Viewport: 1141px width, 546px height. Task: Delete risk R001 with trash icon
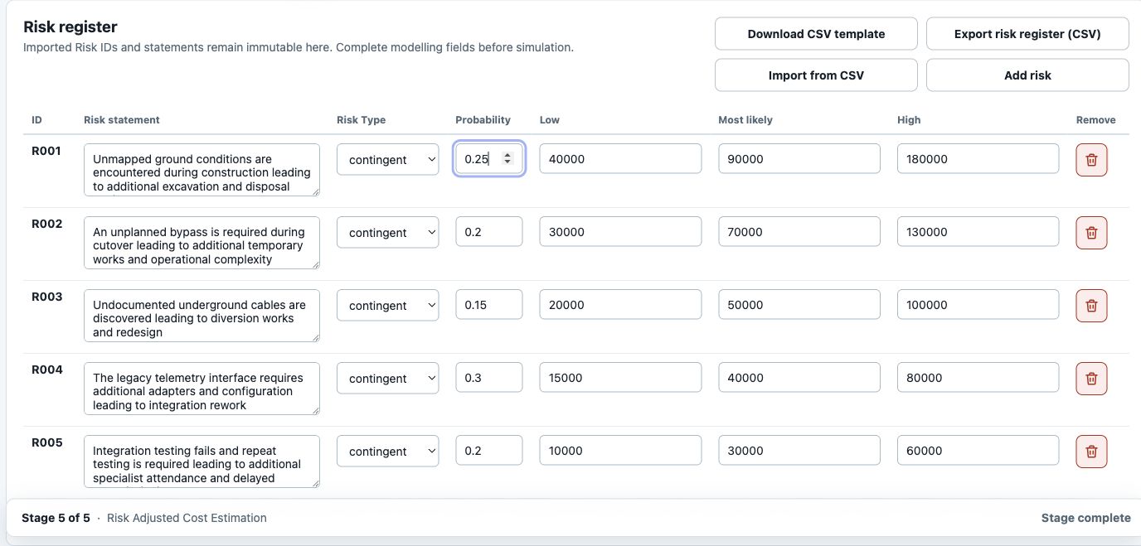pos(1091,159)
